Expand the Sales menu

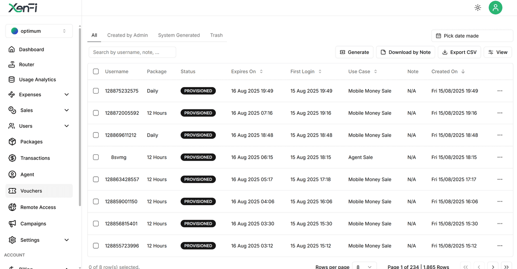click(x=40, y=110)
